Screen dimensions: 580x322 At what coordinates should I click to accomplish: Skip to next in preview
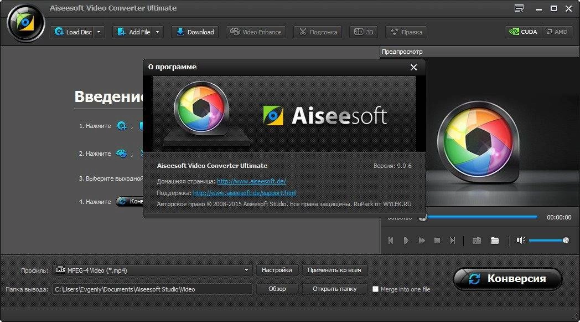coord(452,241)
